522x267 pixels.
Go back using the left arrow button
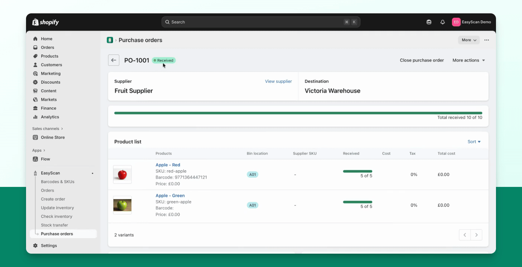click(x=114, y=60)
